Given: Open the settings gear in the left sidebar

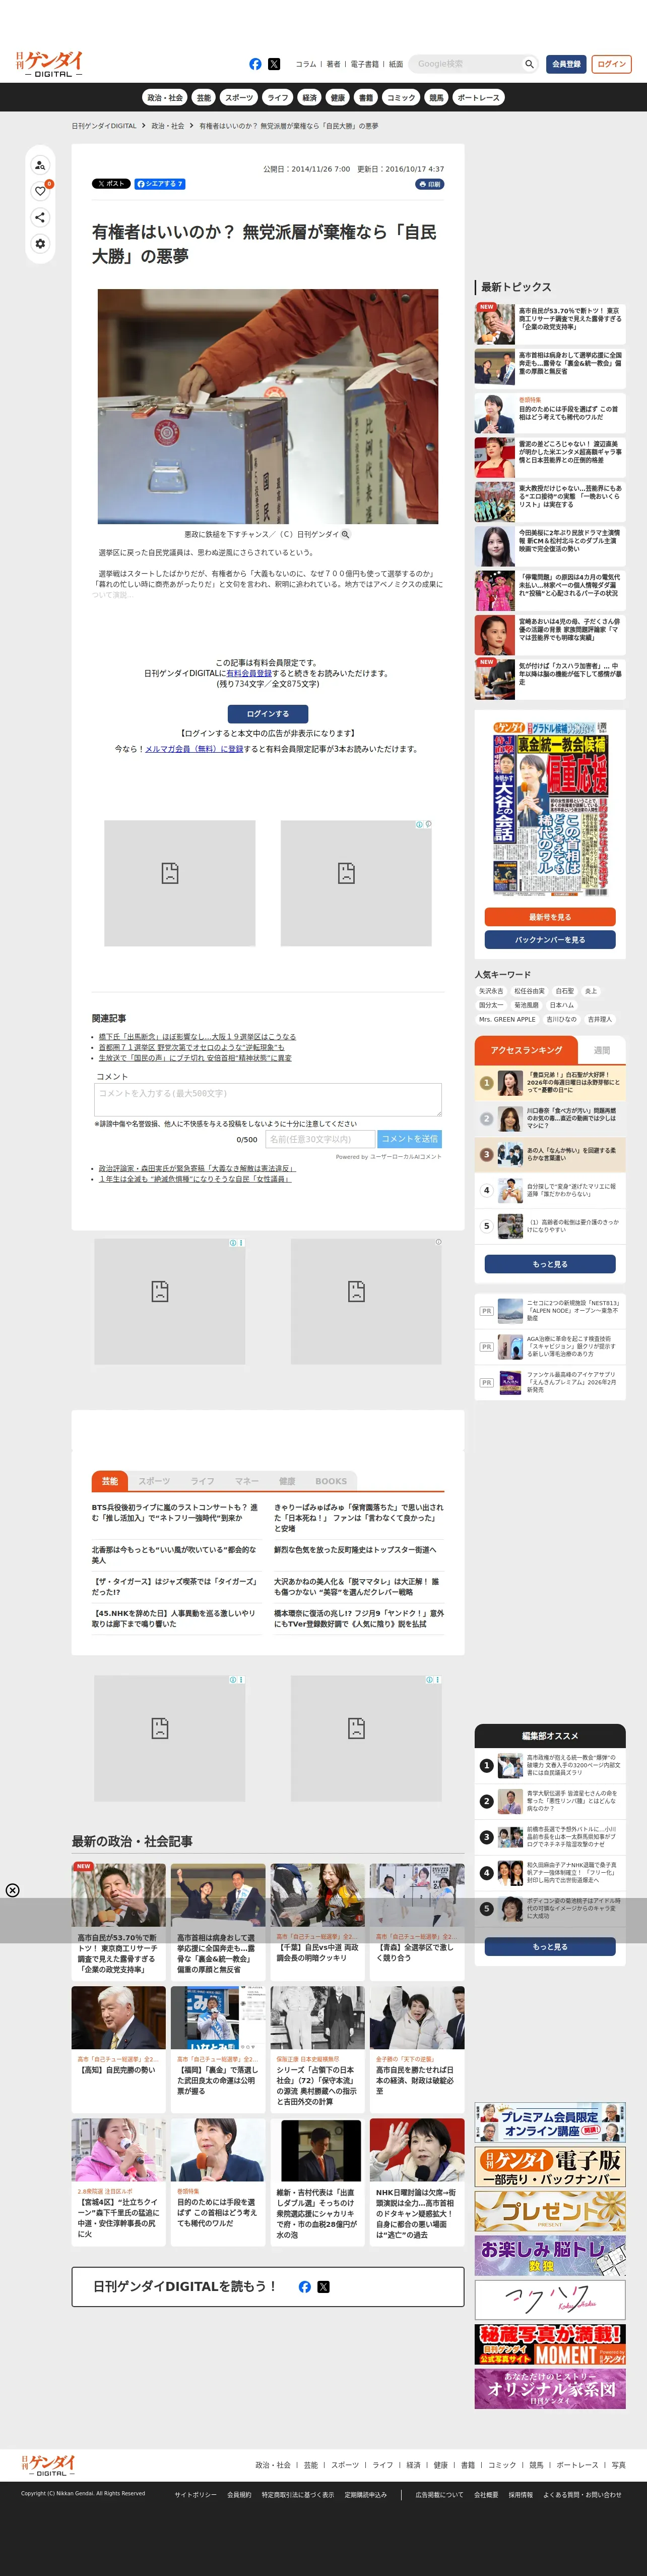Looking at the screenshot, I should [40, 243].
